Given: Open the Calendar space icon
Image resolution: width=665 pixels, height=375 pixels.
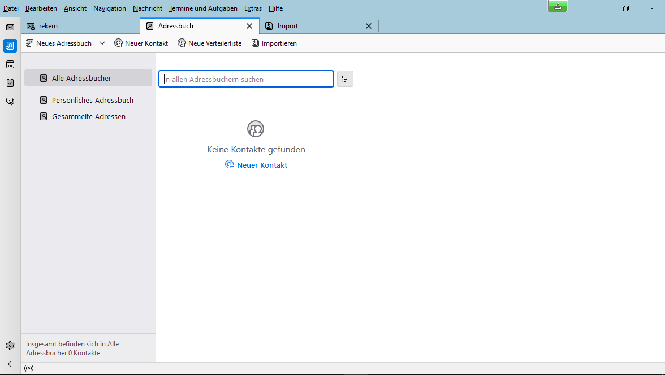Looking at the screenshot, I should (10, 64).
